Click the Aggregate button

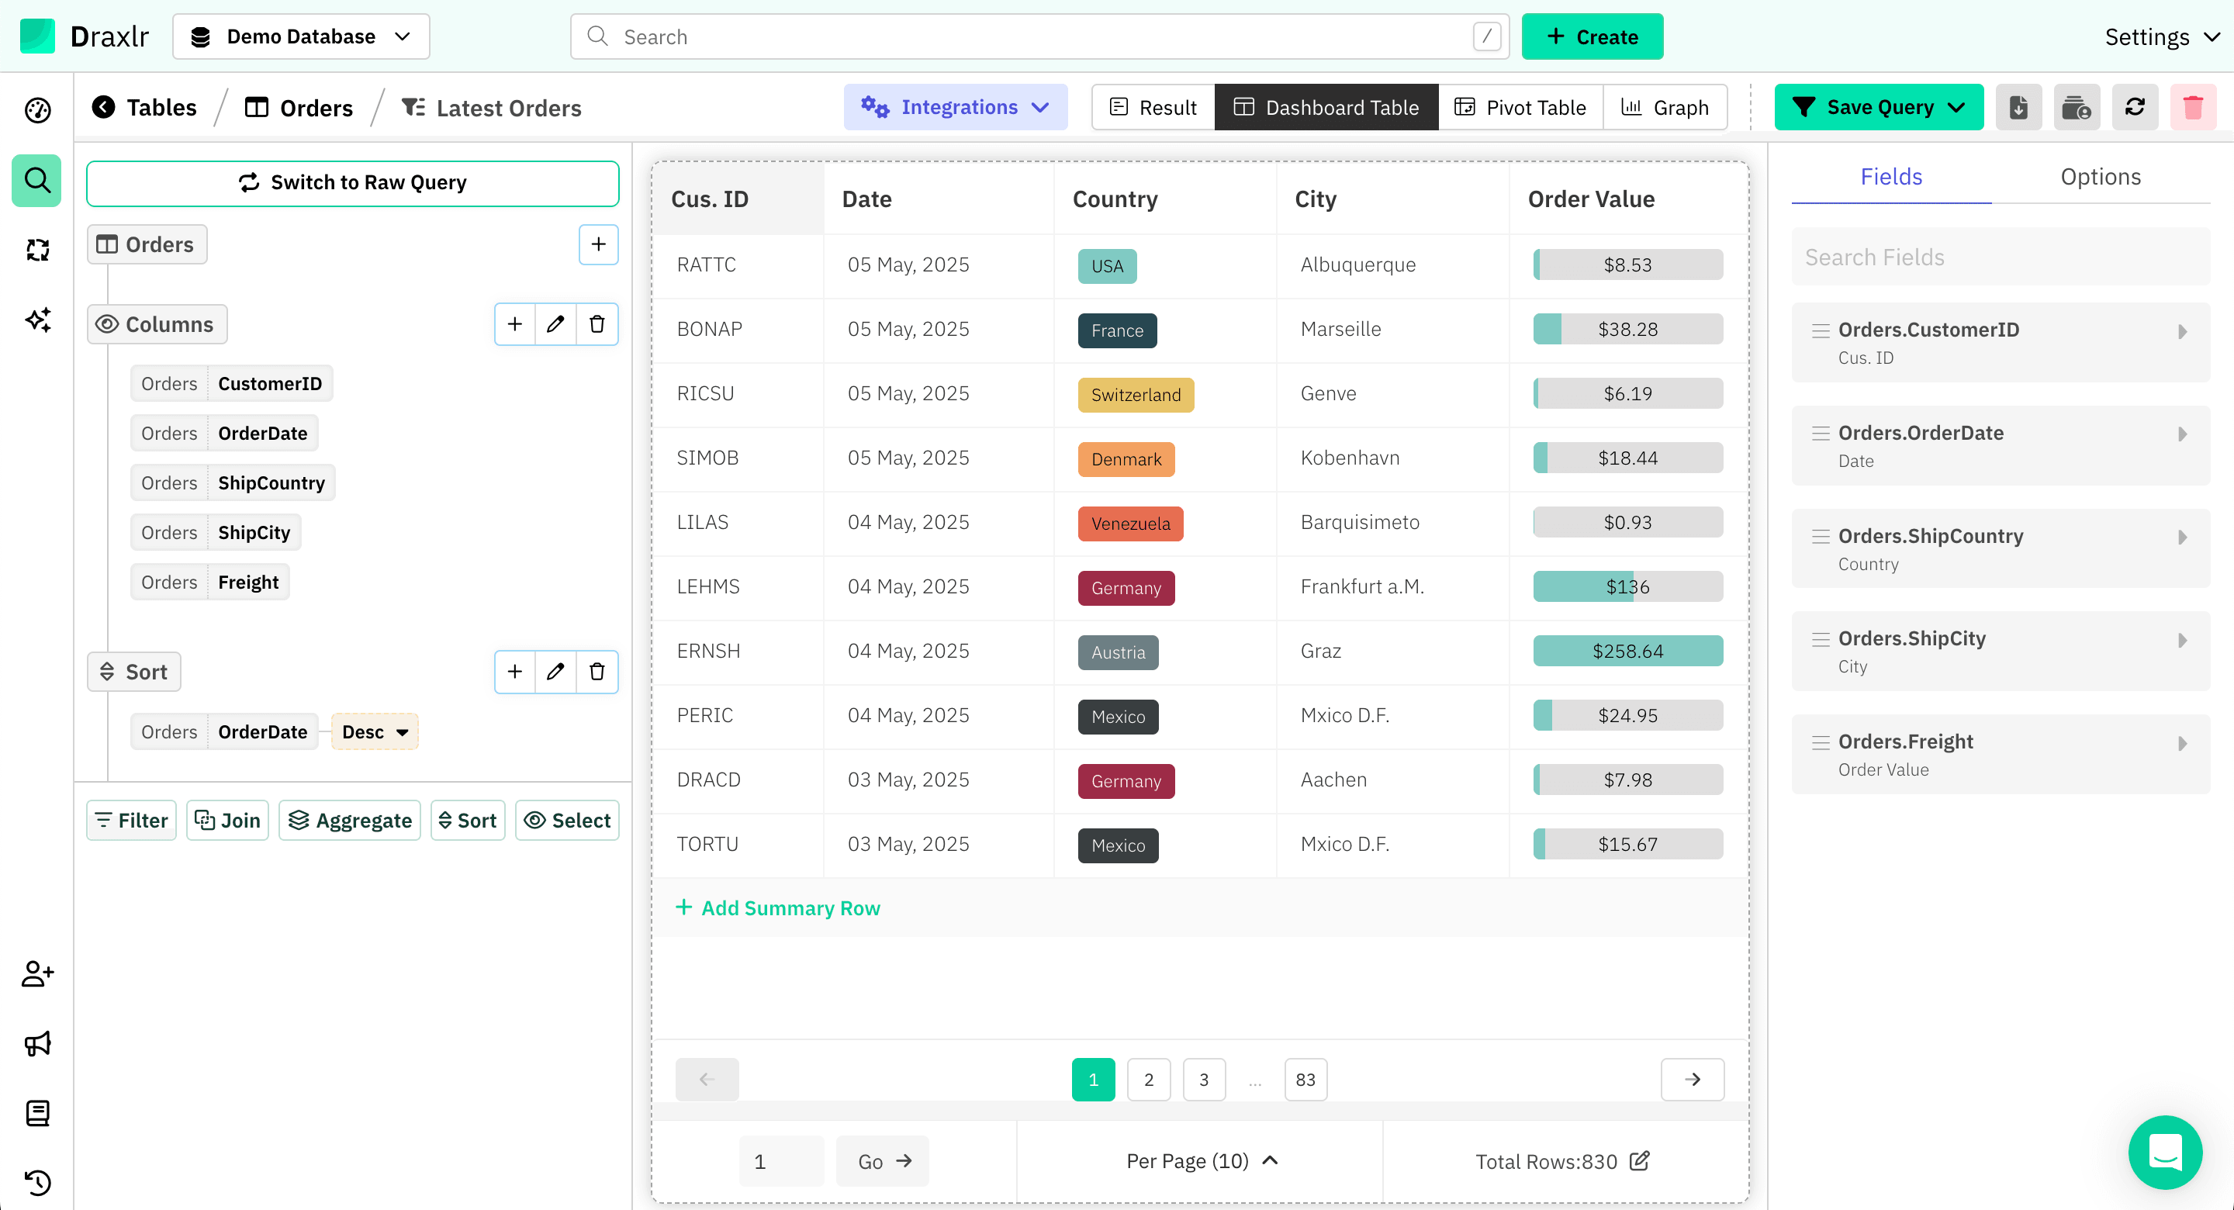350,821
